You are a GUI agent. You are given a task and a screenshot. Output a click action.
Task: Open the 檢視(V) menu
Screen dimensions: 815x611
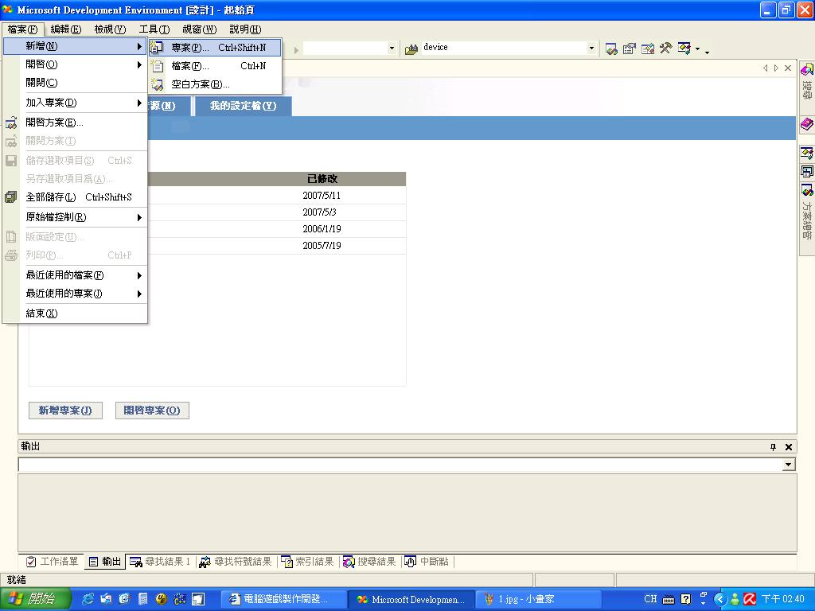point(110,29)
